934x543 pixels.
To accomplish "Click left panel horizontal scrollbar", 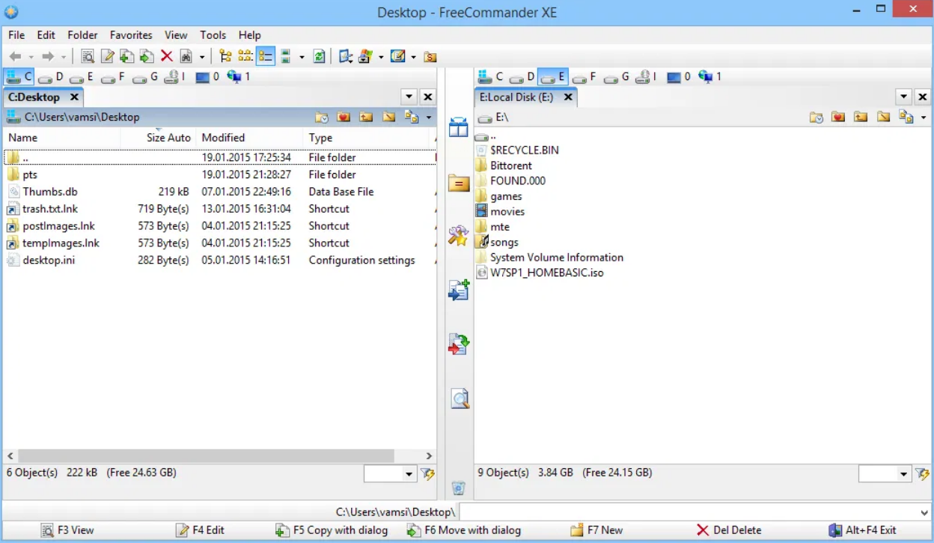I will (220, 455).
